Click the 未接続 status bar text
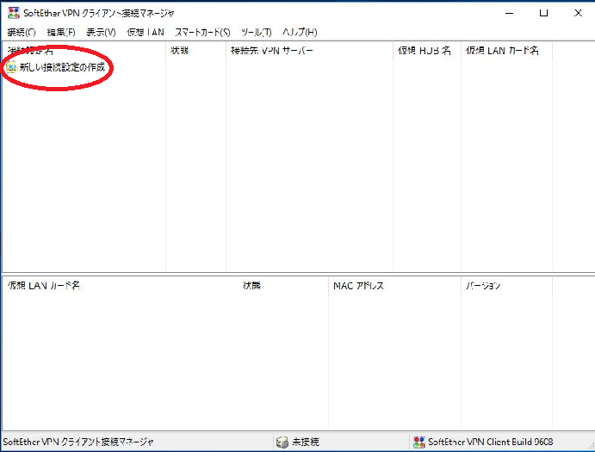This screenshot has height=452, width=595. pyautogui.click(x=306, y=443)
